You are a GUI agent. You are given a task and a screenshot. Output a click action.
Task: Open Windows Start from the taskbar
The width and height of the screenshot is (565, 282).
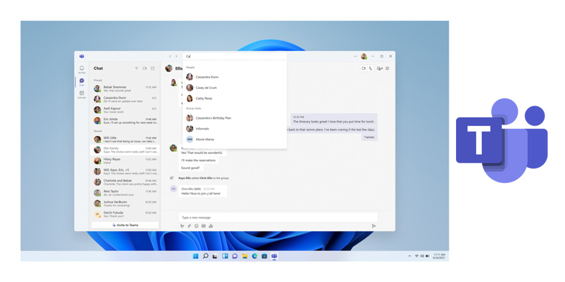coord(195,256)
